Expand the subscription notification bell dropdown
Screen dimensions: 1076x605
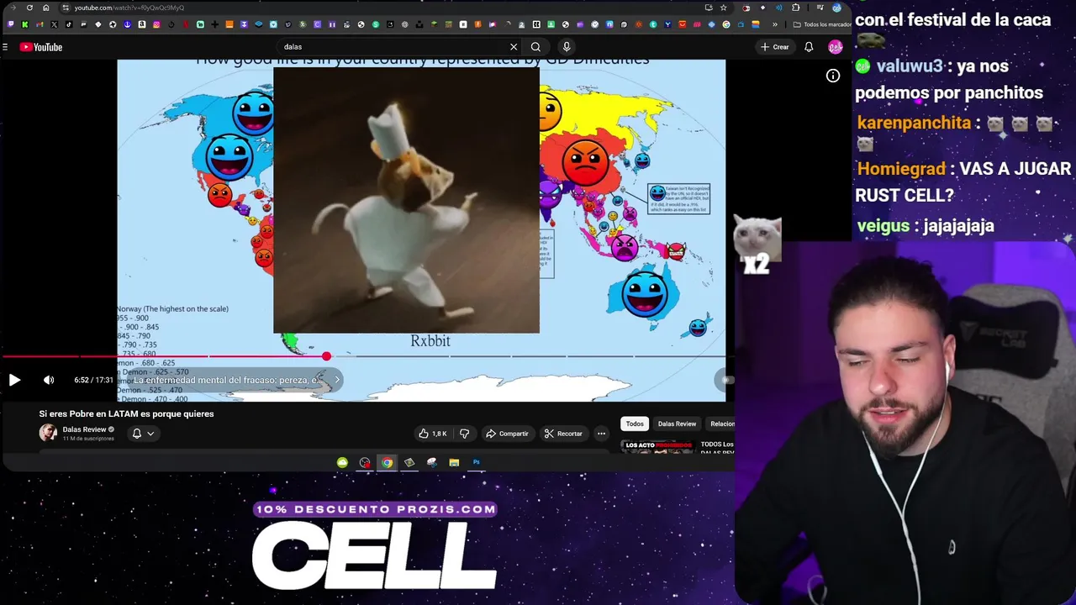point(143,434)
